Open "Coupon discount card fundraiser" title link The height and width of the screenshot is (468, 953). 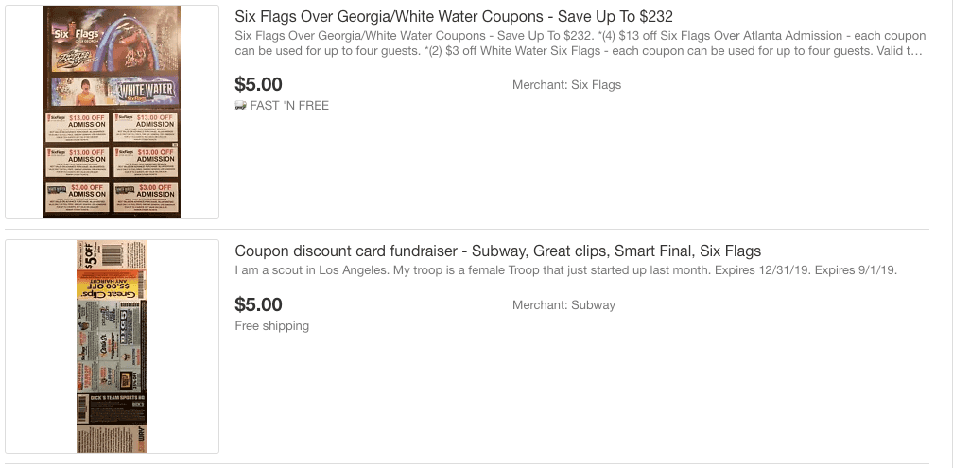click(497, 251)
